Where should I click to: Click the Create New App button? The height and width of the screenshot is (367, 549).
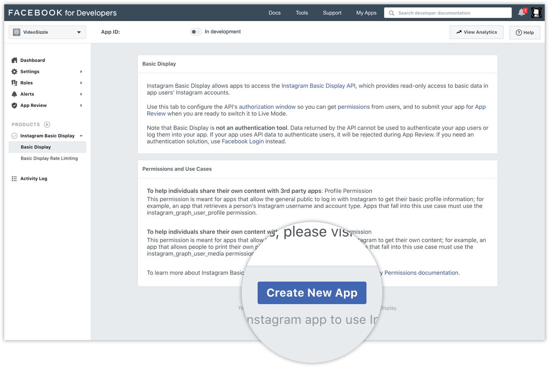click(x=312, y=292)
